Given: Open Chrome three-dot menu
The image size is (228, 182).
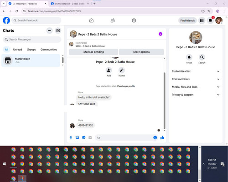Looking at the screenshot, I should pyautogui.click(x=224, y=11).
